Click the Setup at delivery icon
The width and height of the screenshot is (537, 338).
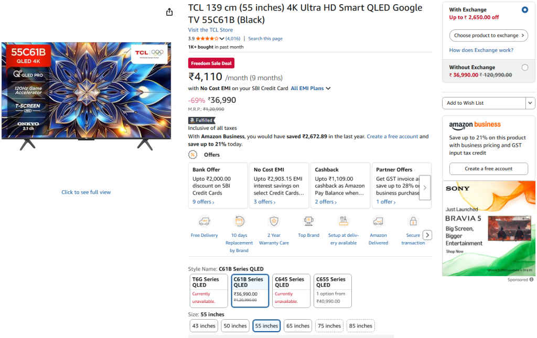(x=343, y=221)
